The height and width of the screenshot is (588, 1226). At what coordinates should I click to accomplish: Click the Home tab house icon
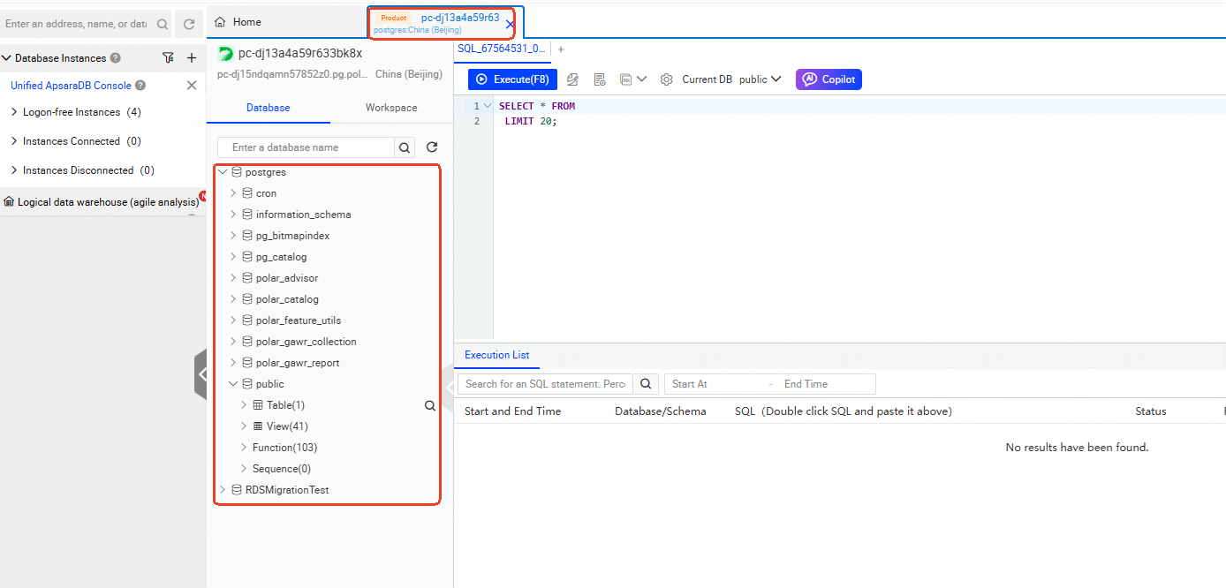tap(220, 22)
